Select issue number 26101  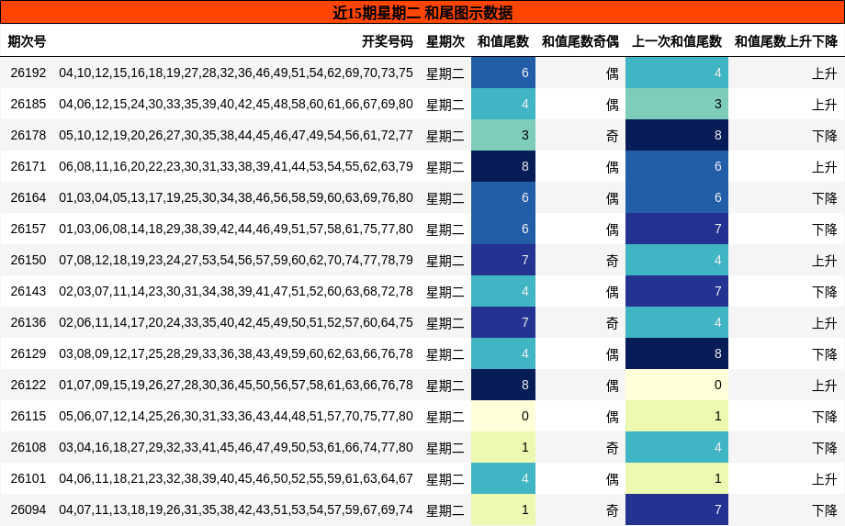point(28,478)
